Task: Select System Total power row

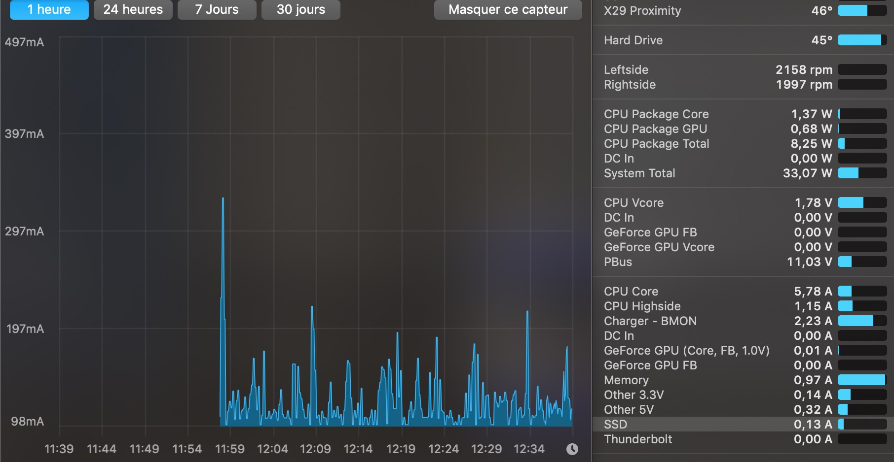Action: [x=743, y=173]
